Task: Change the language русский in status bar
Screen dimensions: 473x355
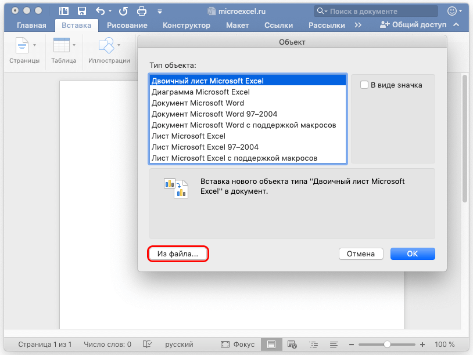Action: click(x=179, y=344)
